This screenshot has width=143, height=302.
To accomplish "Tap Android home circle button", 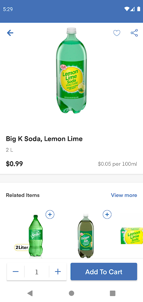I will point(71,293).
